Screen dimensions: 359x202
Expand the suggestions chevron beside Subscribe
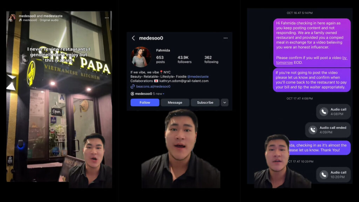[x=224, y=102]
